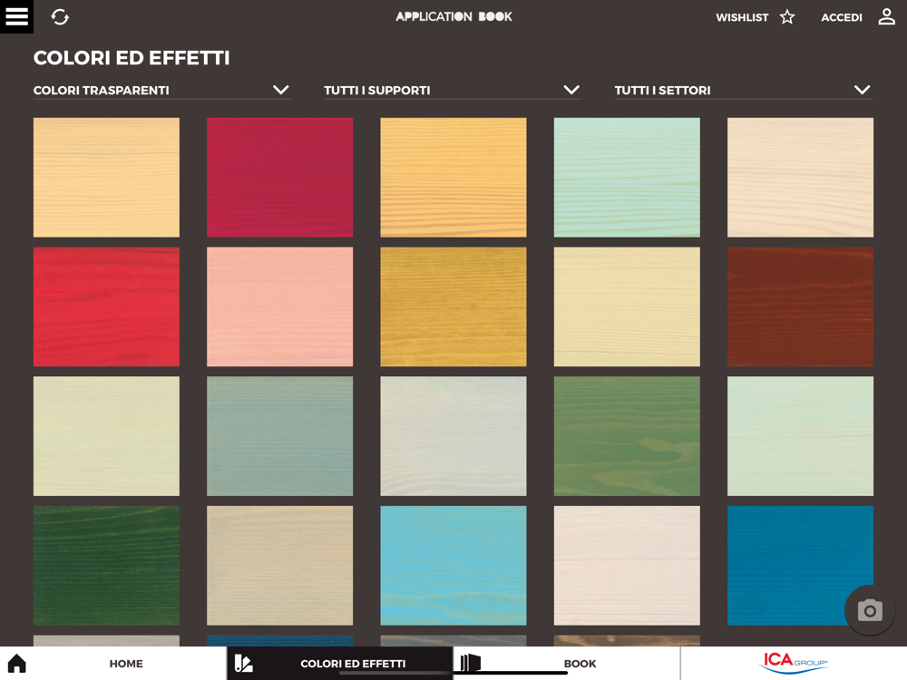Choose the golden orange wood swatch in the top row
The width and height of the screenshot is (907, 680).
(x=453, y=178)
